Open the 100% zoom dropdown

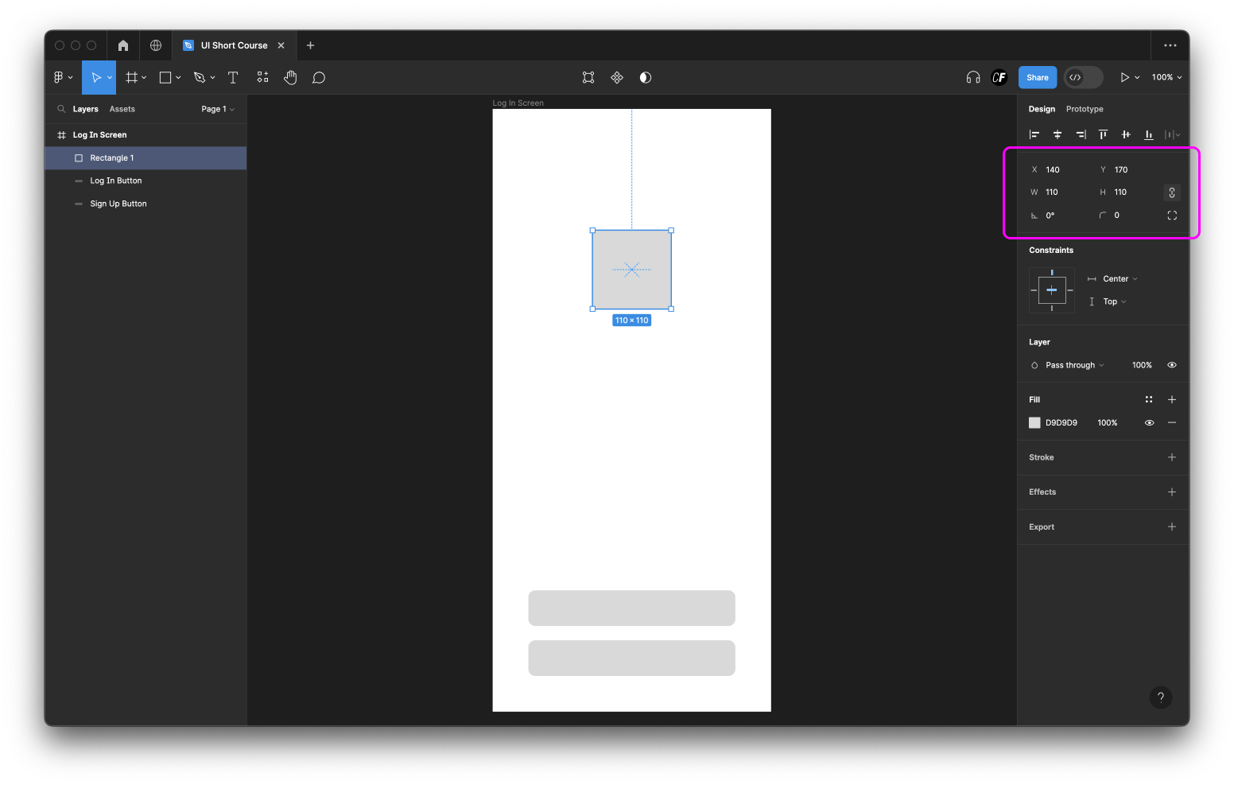pyautogui.click(x=1166, y=77)
